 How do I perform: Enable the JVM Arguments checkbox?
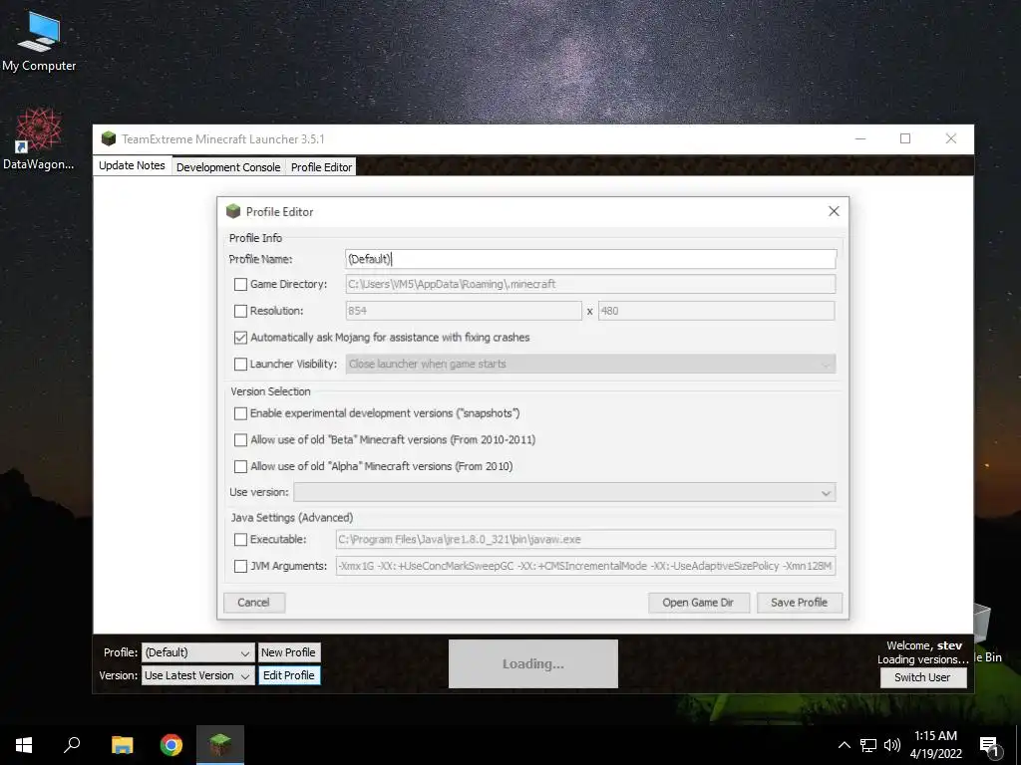pyautogui.click(x=240, y=566)
